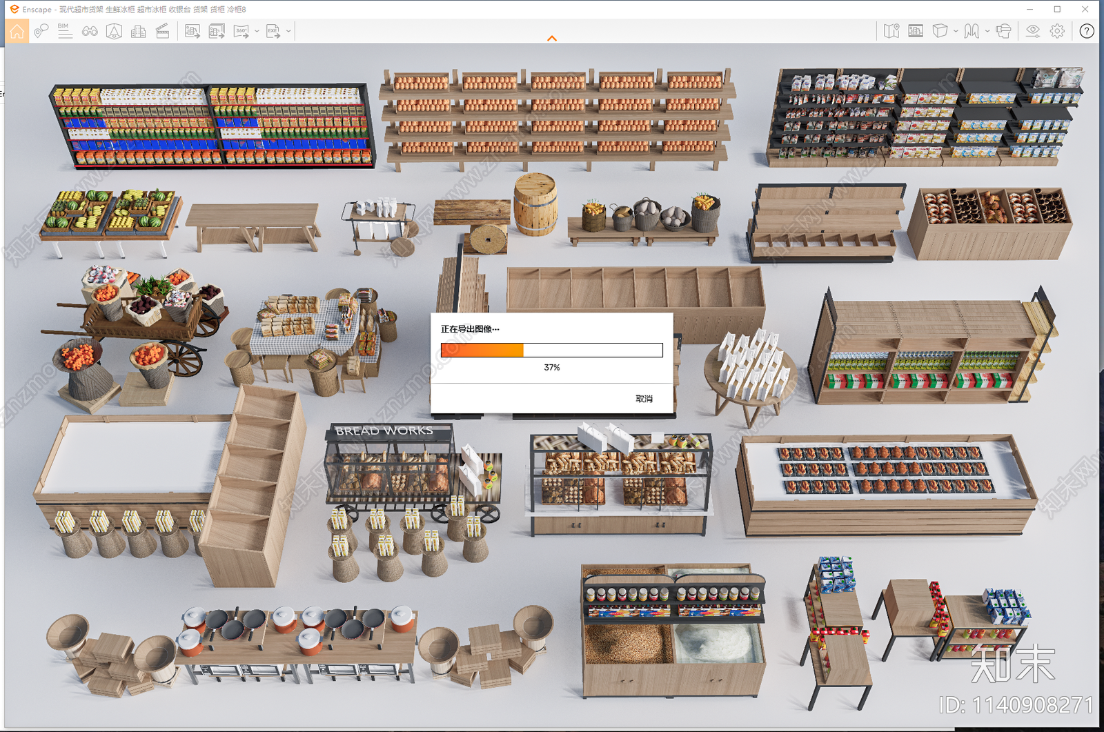Toggle the safe frame icon
Image resolution: width=1104 pixels, height=732 pixels.
(916, 31)
